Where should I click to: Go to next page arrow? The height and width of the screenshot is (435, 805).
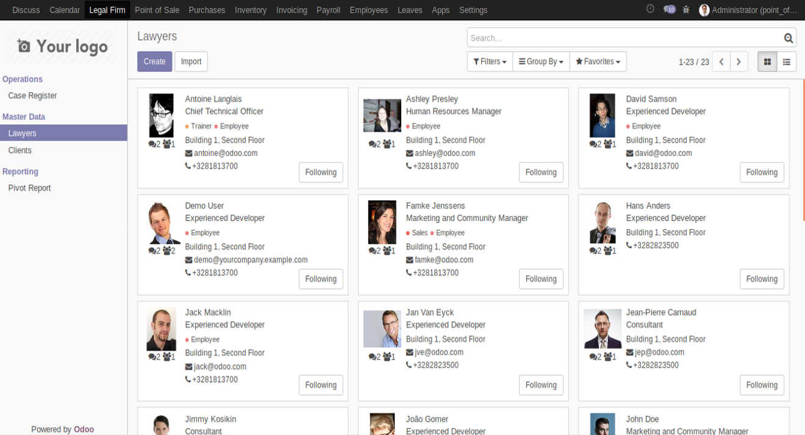(739, 62)
